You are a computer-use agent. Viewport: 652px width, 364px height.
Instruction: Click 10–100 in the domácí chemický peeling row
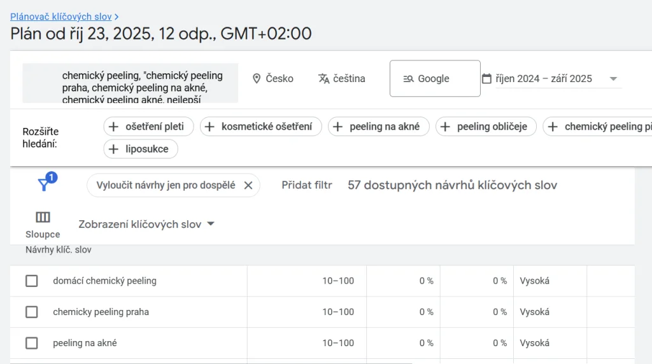[338, 281]
